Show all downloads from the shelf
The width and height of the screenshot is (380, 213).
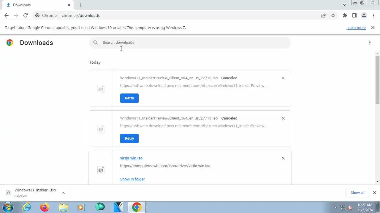[357, 193]
